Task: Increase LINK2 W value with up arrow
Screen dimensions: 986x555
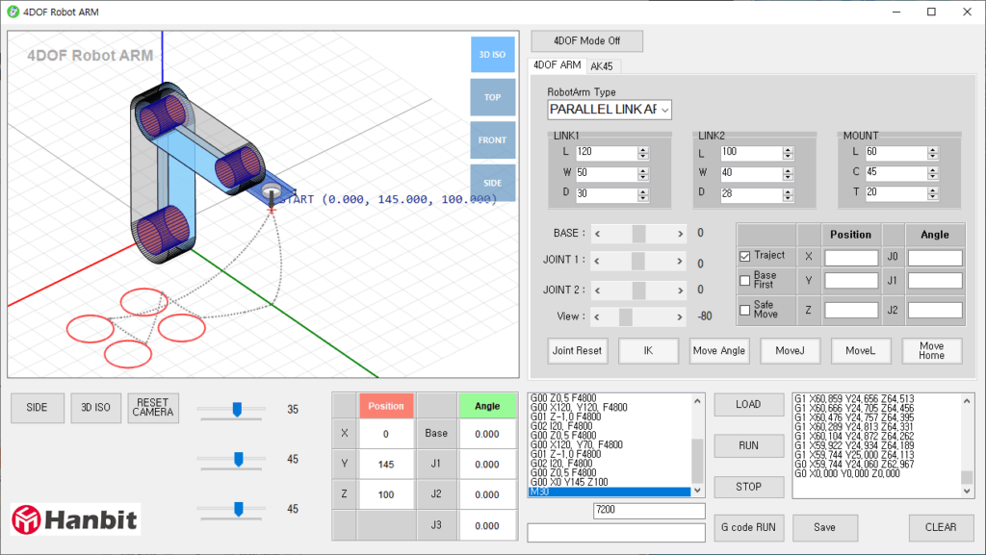Action: tap(787, 170)
